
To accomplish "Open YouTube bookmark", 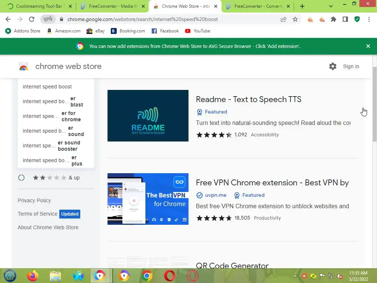I will (198, 31).
